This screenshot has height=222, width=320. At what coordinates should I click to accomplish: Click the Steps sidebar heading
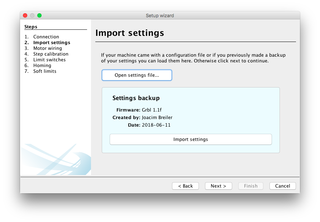point(31,27)
